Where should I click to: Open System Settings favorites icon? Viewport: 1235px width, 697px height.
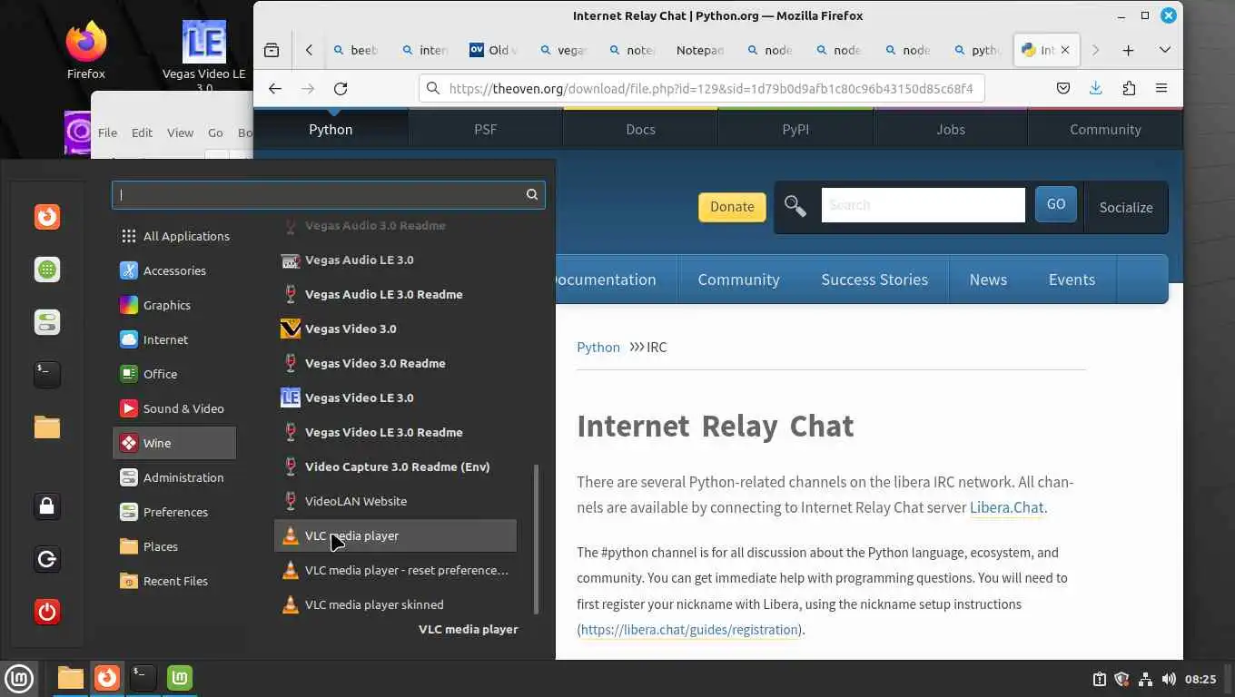coord(47,322)
